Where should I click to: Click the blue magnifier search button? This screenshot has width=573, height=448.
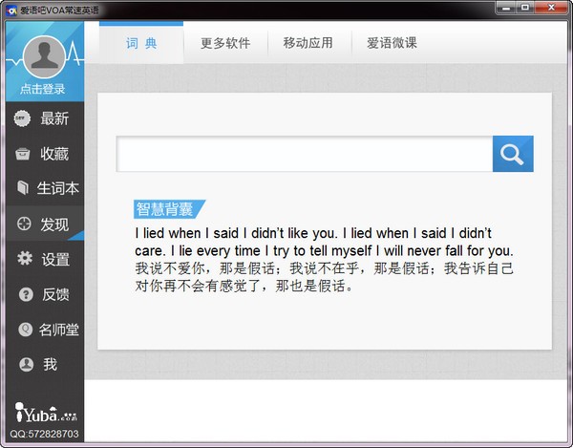(513, 154)
